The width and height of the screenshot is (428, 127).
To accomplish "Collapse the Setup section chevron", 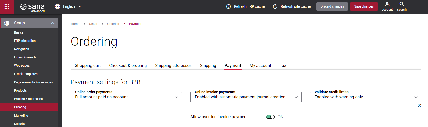I will tap(53, 23).
